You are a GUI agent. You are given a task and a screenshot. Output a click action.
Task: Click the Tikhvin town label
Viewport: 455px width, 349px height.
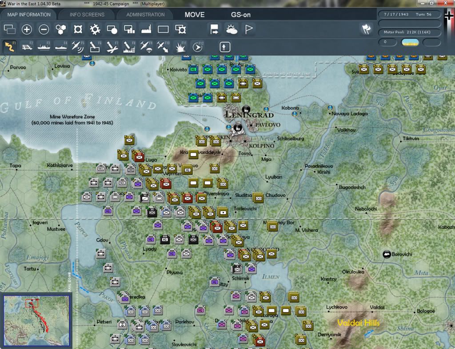(411, 139)
